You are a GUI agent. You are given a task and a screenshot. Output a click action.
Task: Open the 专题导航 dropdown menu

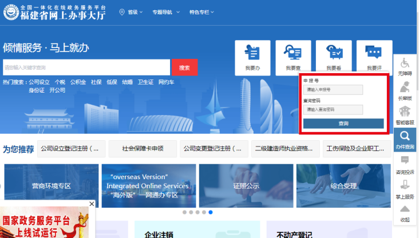[165, 12]
